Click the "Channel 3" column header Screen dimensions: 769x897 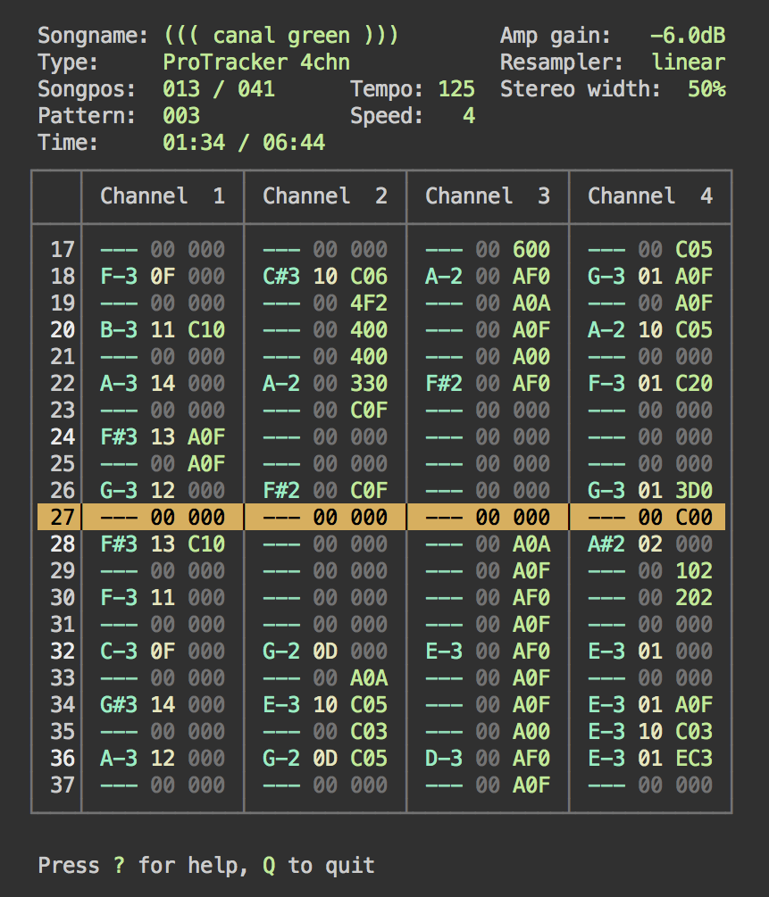click(x=488, y=196)
